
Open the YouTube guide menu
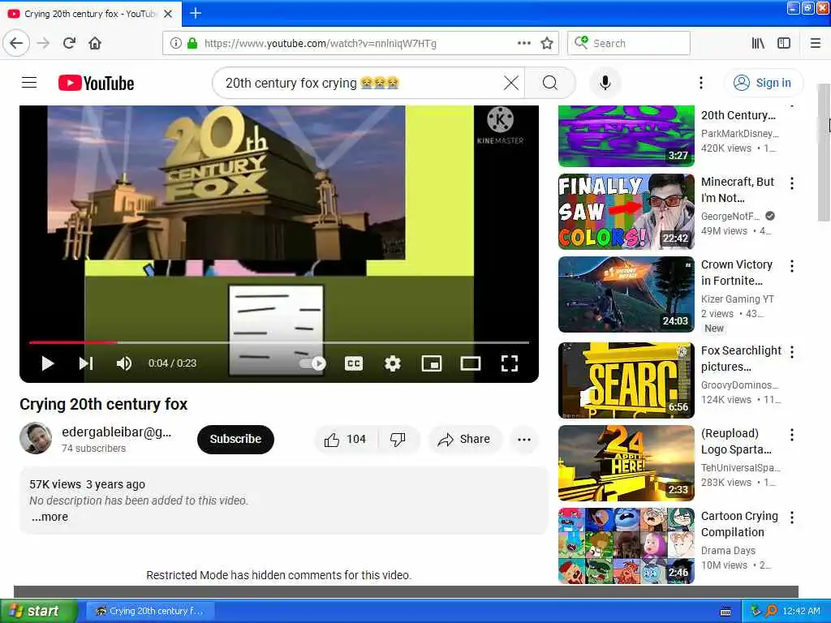(x=29, y=83)
